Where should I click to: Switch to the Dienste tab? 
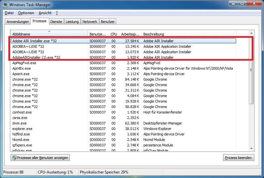tap(56, 22)
